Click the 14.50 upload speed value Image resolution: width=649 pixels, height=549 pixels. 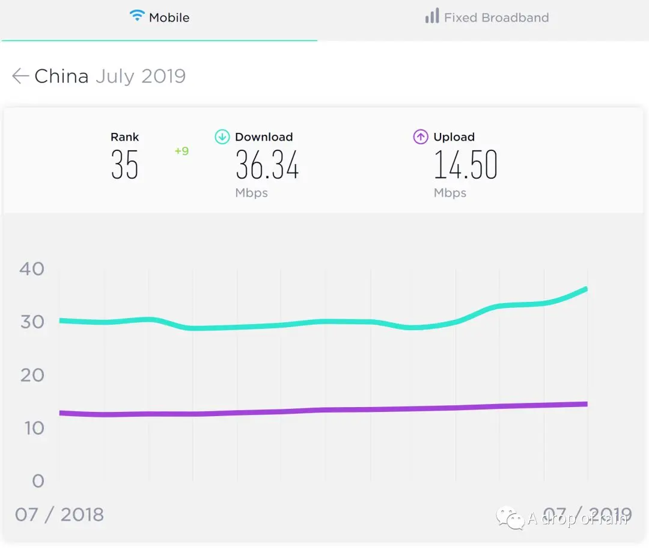tap(466, 165)
